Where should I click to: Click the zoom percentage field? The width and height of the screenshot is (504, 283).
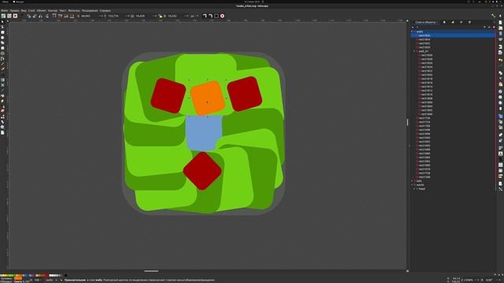tap(467, 280)
